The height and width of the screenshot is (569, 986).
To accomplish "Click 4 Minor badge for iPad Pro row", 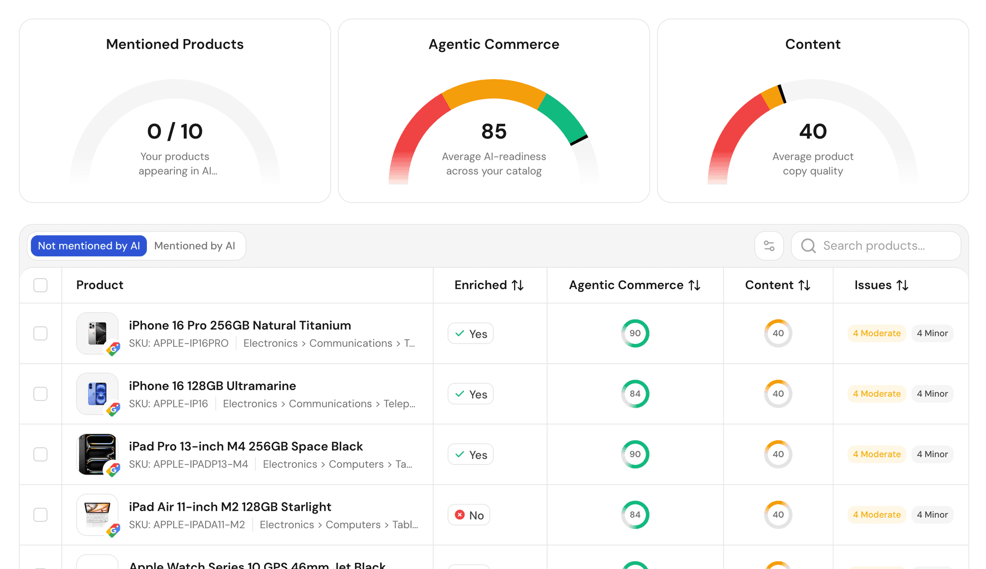I will [x=932, y=454].
